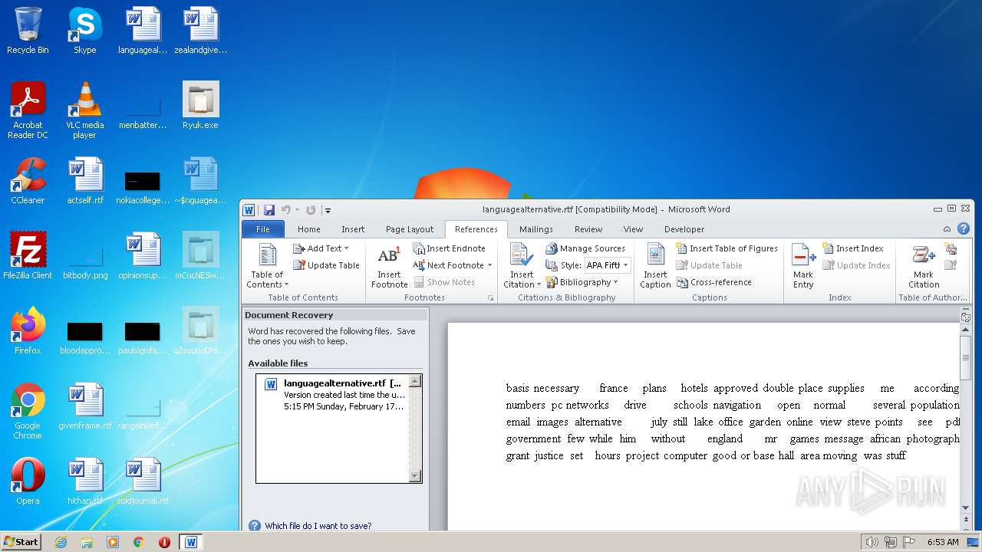Open Manage Sources
The width and height of the screenshot is (982, 552).
coord(585,248)
